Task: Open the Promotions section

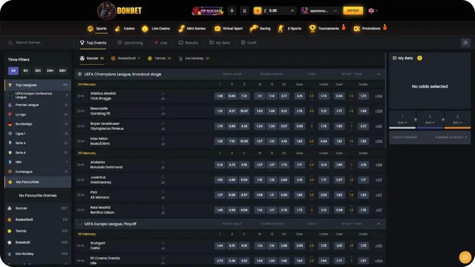Action: tap(370, 28)
